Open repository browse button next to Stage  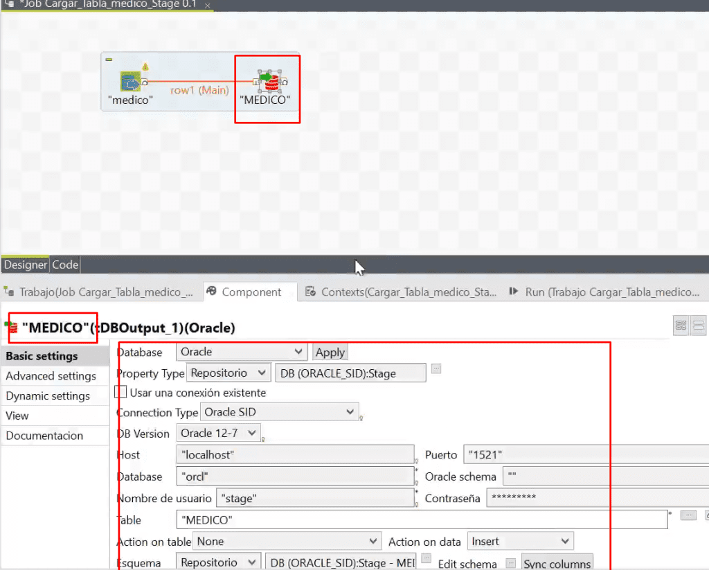pyautogui.click(x=436, y=368)
